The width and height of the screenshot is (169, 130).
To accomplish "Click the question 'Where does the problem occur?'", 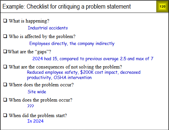I will point(41,85).
